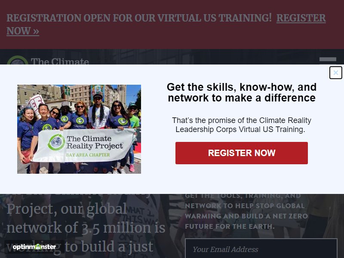344x258 pixels.
Task: Click the dimmed 'network of 3.5 million' heading
Action: pos(86,227)
